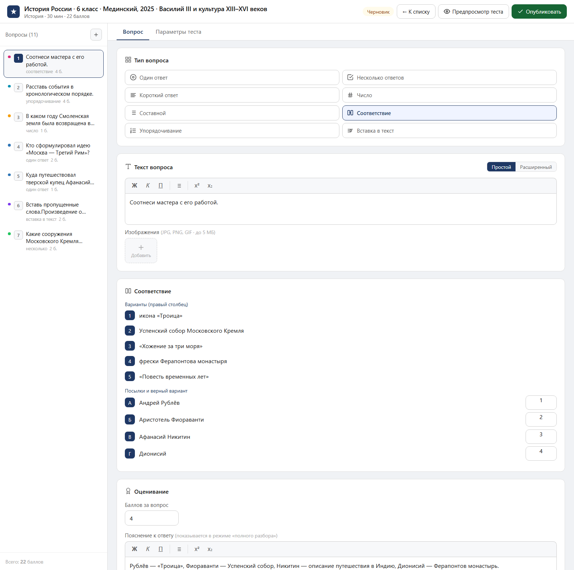Viewport: 574px width, 570px height.
Task: Apply superscript in question text toolbar
Action: pyautogui.click(x=197, y=186)
